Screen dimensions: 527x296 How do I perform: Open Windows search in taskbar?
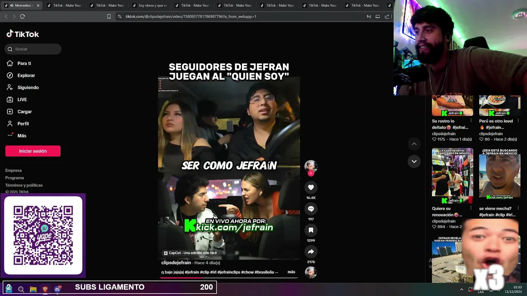point(21,289)
